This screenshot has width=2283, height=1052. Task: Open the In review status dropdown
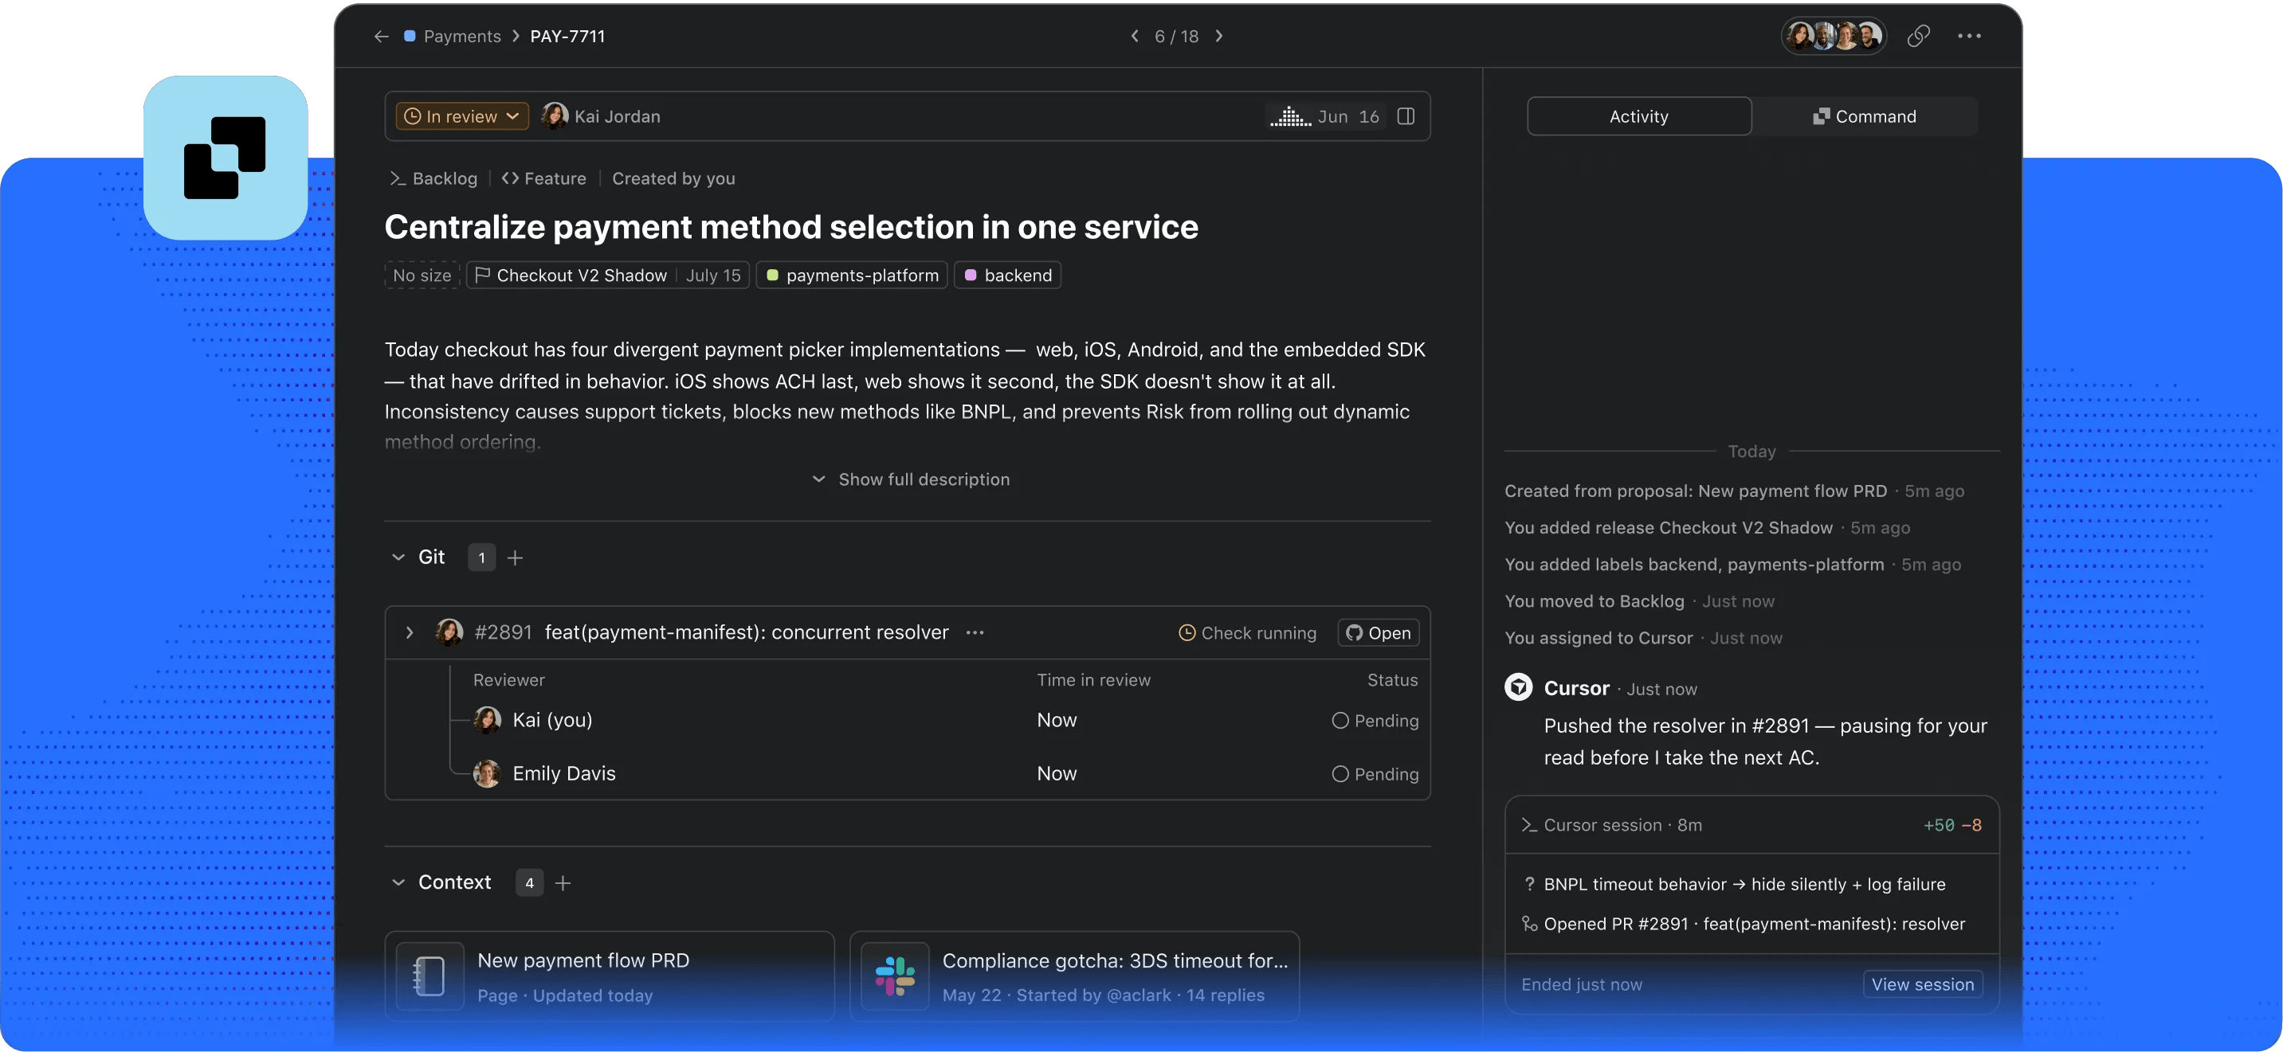(461, 116)
